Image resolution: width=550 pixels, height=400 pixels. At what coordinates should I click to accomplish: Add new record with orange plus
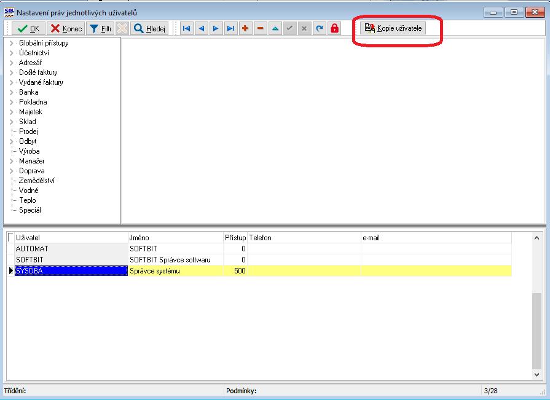pyautogui.click(x=246, y=28)
